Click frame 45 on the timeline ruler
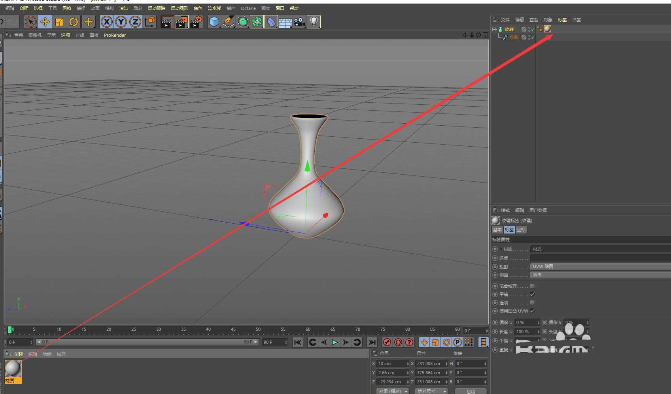 (x=233, y=330)
